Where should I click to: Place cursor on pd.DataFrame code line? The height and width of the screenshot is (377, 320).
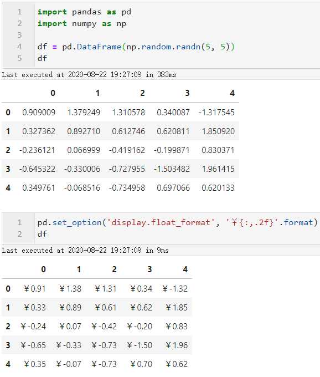(136, 47)
